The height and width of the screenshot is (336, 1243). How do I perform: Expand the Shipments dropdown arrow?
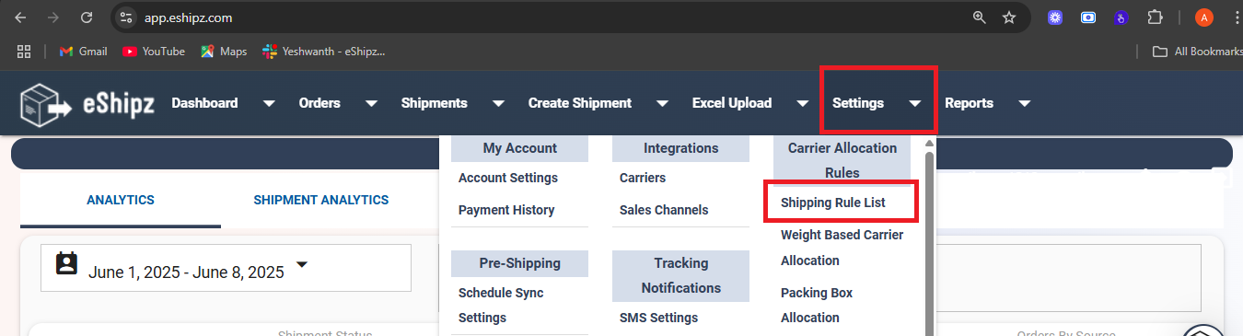pos(498,104)
